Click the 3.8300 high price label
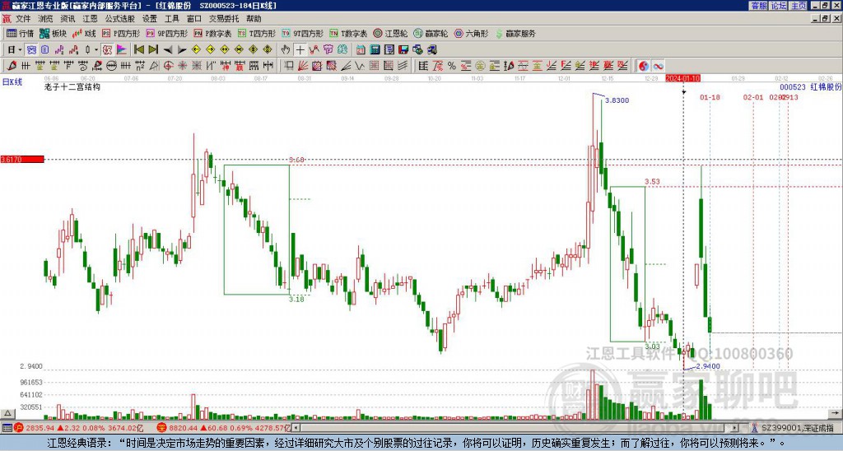 pyautogui.click(x=617, y=100)
